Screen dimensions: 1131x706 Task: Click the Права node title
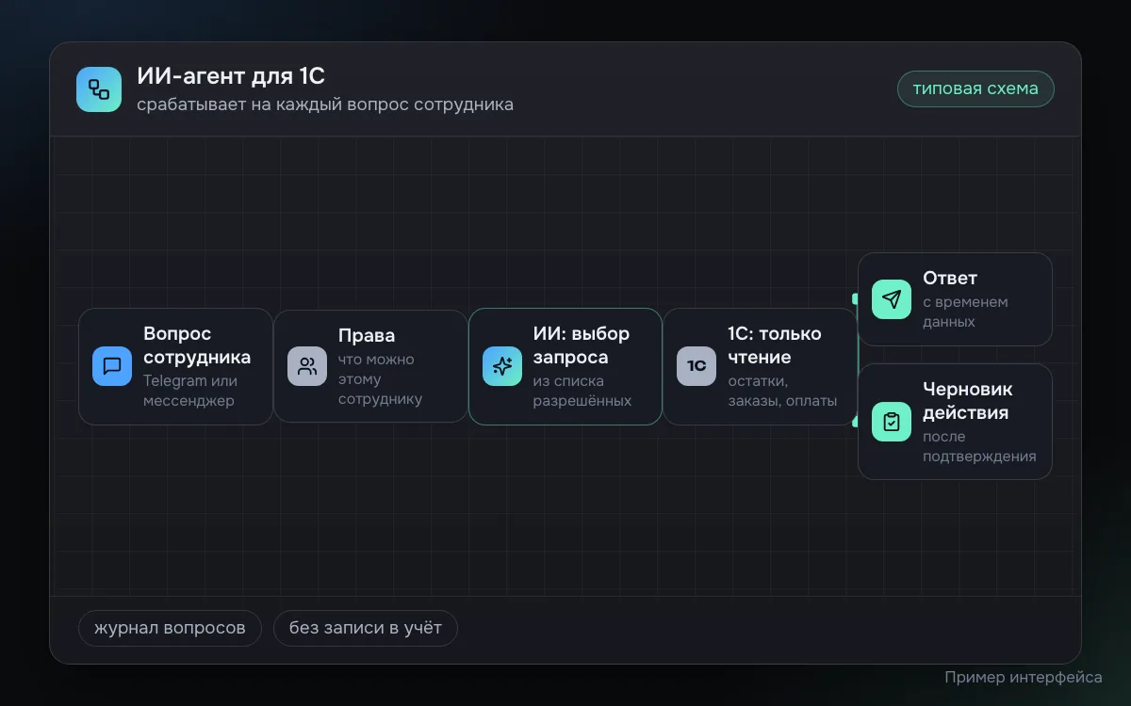click(367, 335)
